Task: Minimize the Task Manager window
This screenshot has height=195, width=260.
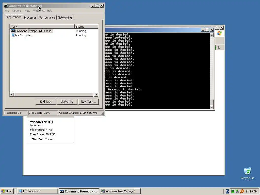Action: [x=93, y=6]
